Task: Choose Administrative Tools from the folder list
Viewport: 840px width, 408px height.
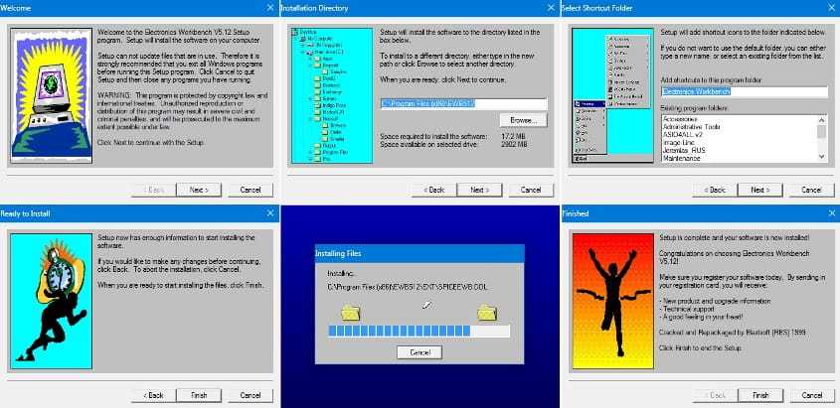Action: [697, 128]
